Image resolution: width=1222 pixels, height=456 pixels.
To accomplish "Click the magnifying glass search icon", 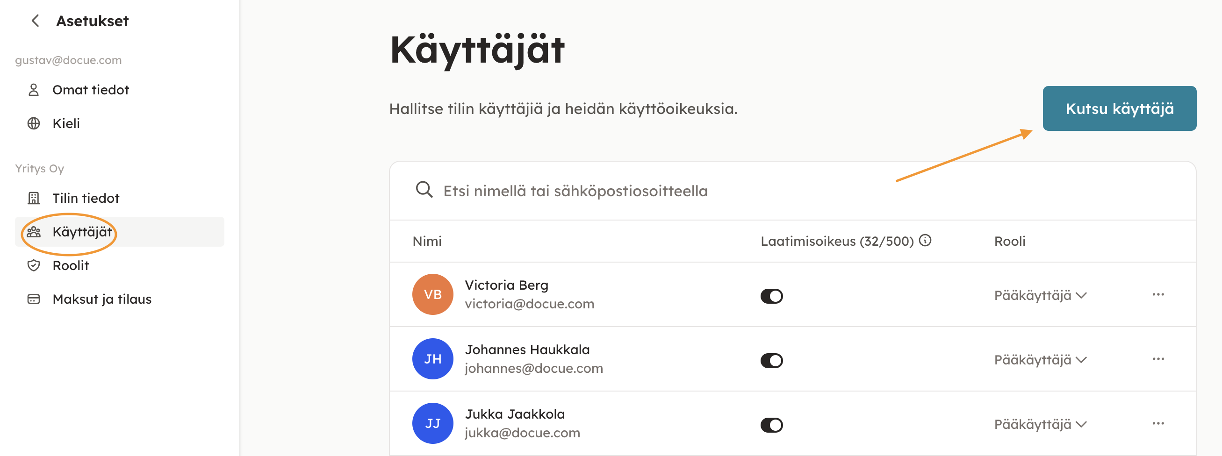I will tap(424, 190).
